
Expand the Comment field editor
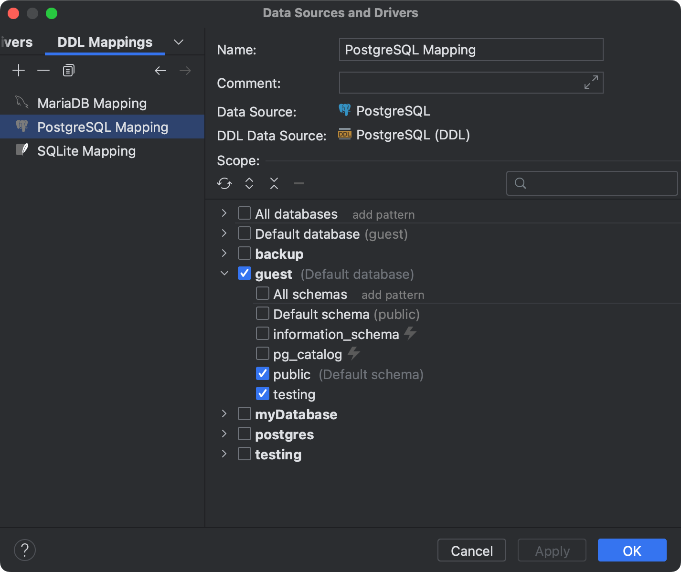(x=591, y=82)
